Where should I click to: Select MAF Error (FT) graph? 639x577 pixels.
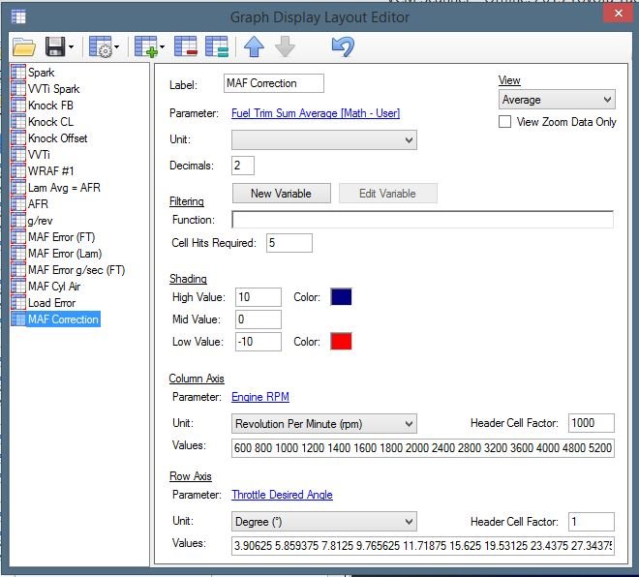coord(61,237)
